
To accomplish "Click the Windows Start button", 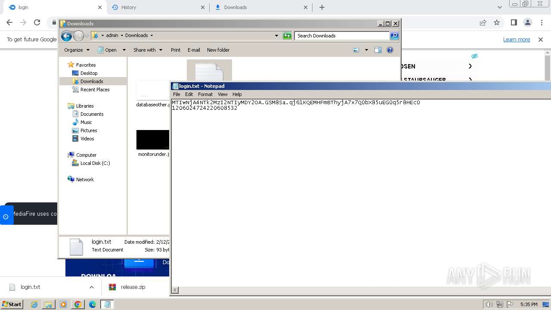I will [12, 304].
